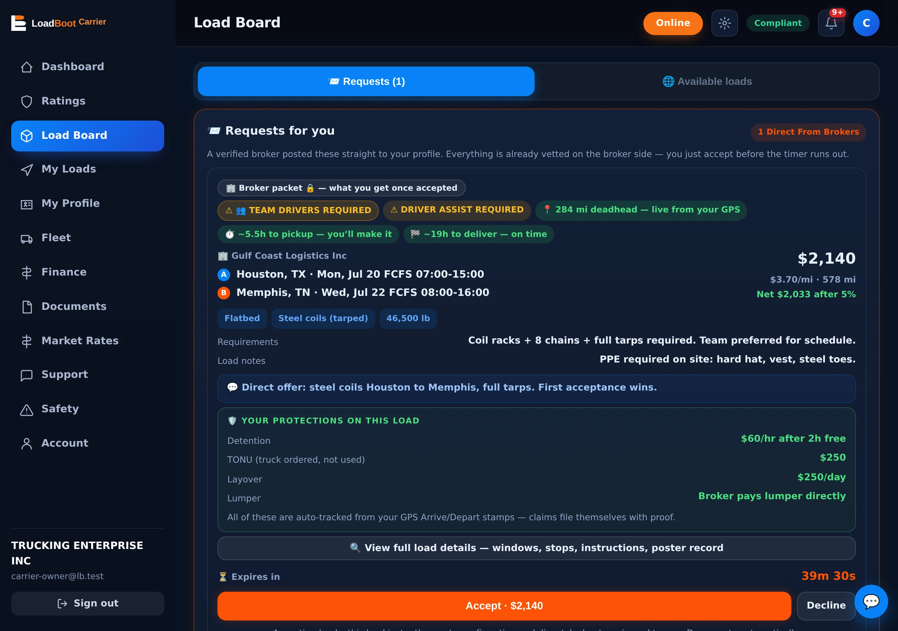The width and height of the screenshot is (898, 631).
Task: Toggle the Online status button
Action: tap(673, 23)
